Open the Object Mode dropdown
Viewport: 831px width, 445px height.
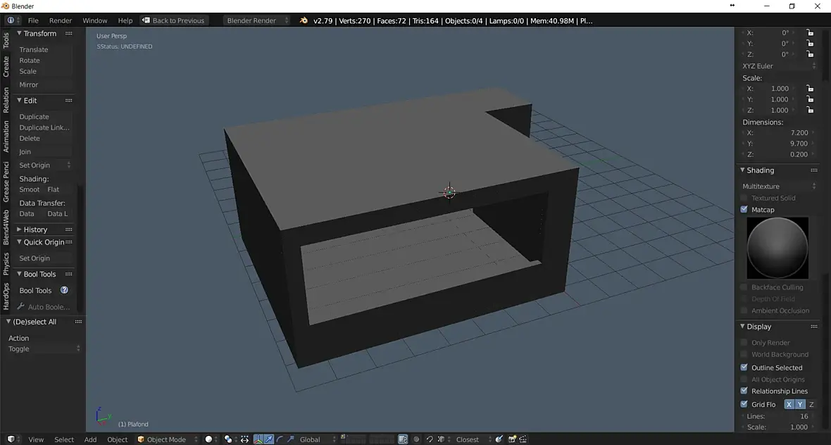coord(168,439)
